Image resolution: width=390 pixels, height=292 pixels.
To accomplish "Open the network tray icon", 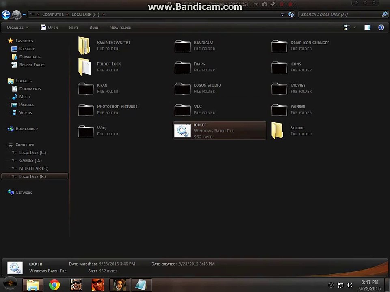I will [x=340, y=285].
